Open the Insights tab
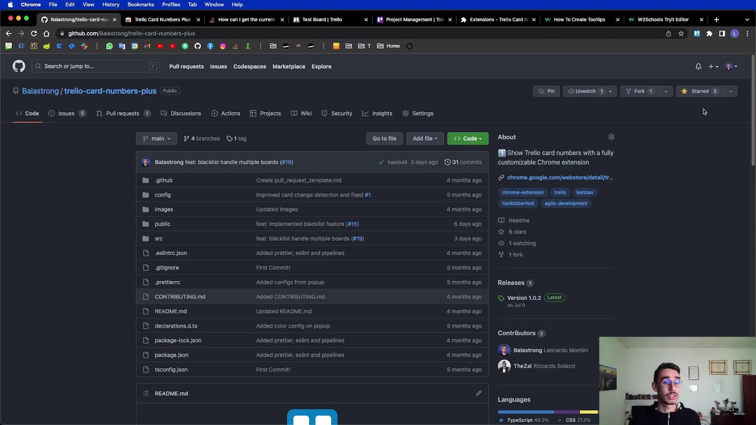Viewport: 756px width, 425px height. (x=377, y=113)
